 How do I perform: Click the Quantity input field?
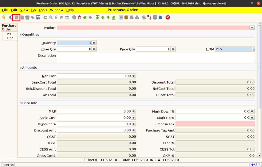pyautogui.click(x=74, y=43)
